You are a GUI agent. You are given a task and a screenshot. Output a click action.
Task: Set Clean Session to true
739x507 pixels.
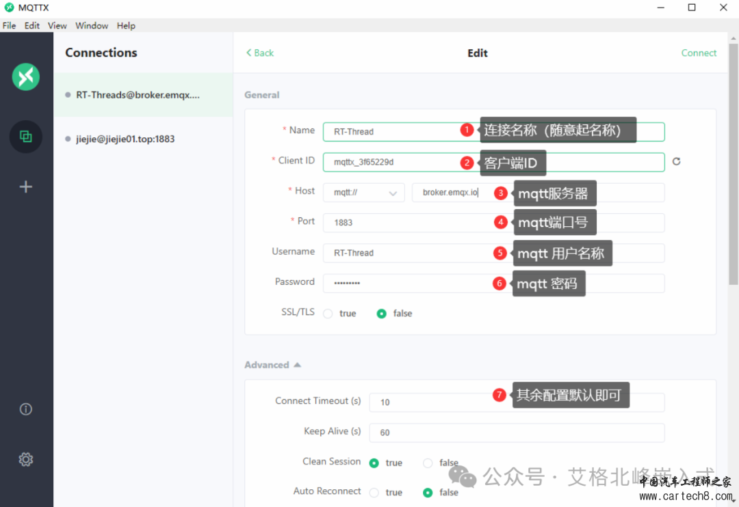[374, 463]
